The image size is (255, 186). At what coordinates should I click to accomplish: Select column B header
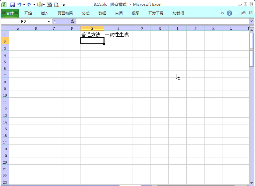36,28
